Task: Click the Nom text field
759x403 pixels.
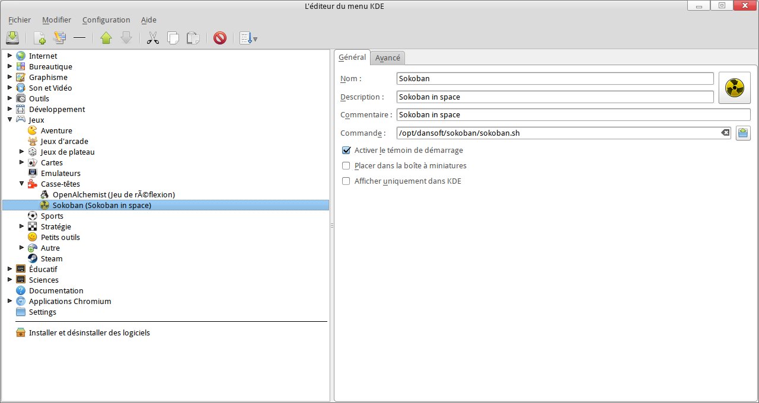Action: (554, 79)
